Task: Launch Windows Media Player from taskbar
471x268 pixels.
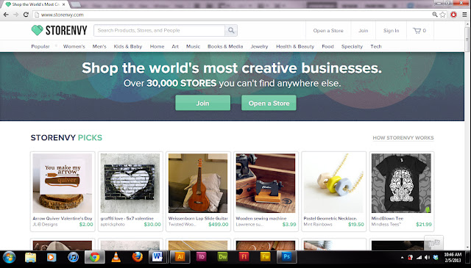Action: [52, 257]
